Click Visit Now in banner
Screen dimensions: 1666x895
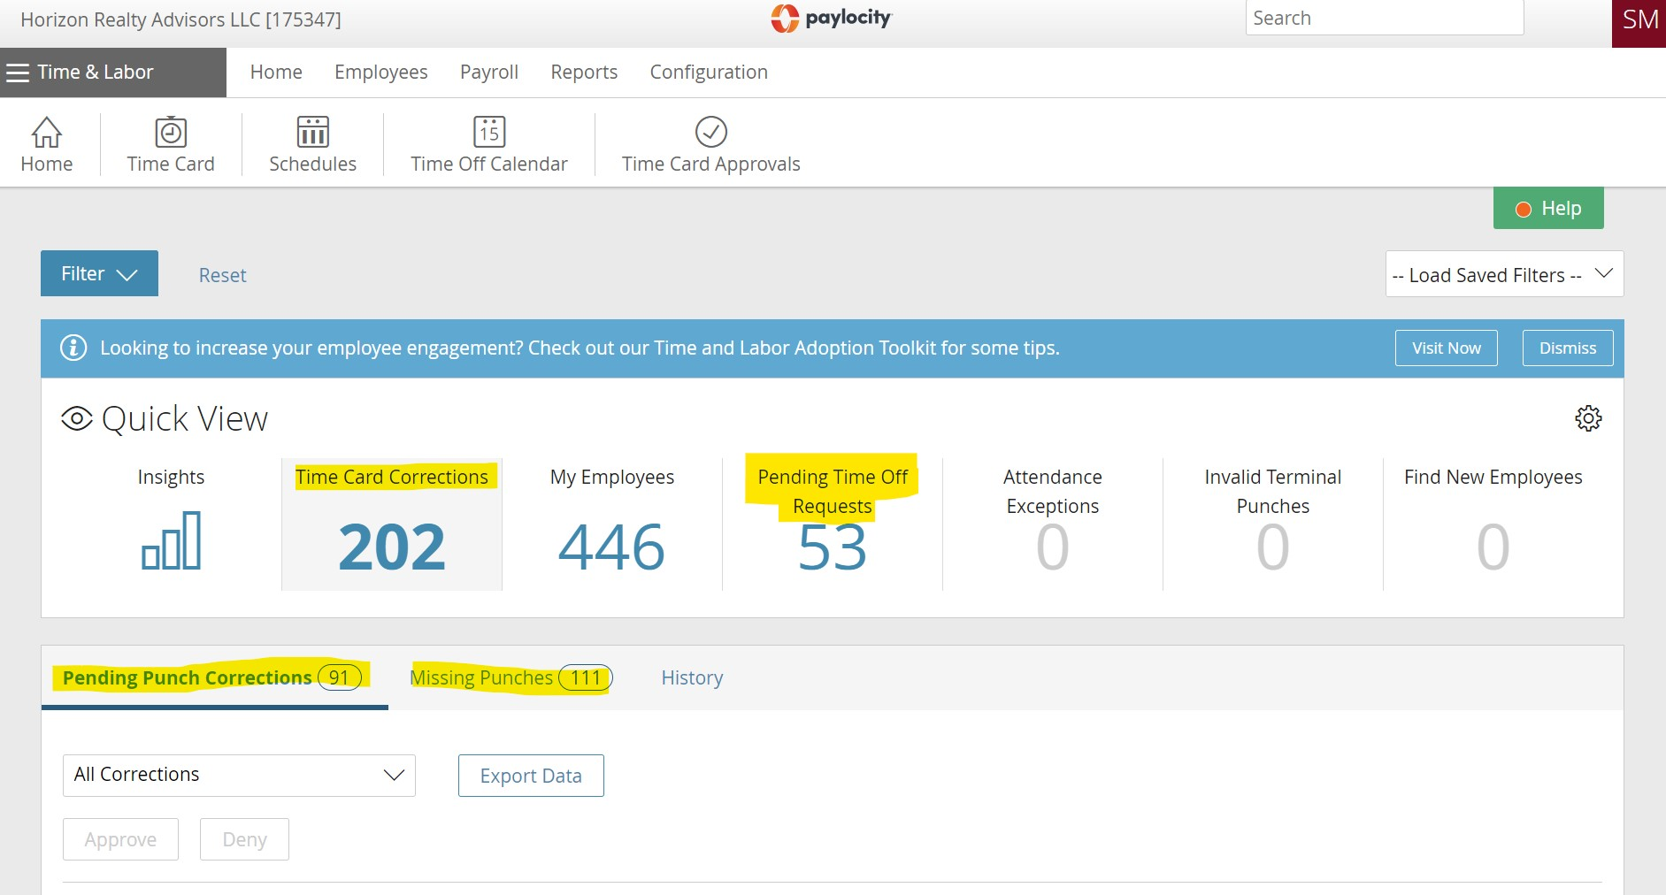(1447, 348)
